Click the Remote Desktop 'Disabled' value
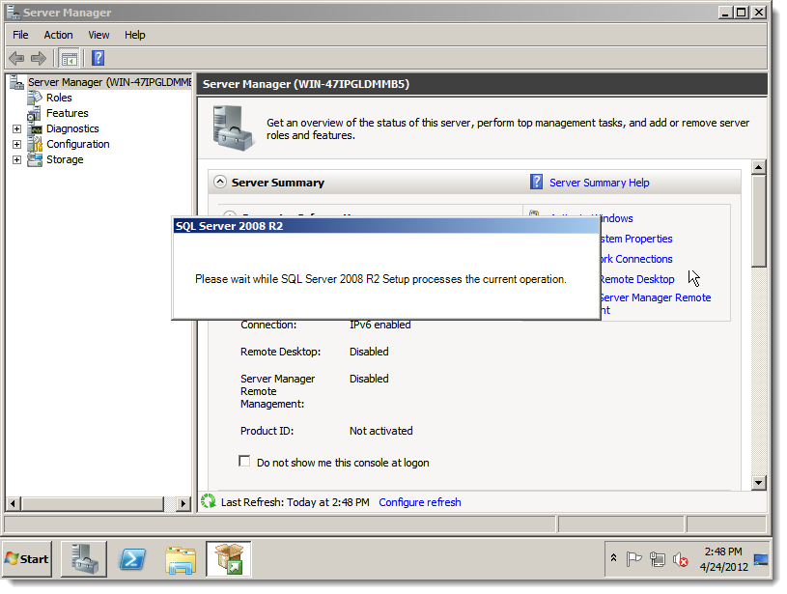The image size is (787, 594). pyautogui.click(x=369, y=352)
